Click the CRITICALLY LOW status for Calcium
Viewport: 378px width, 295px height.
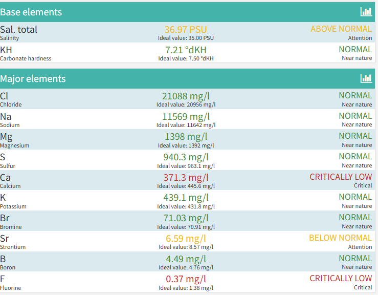pos(341,177)
